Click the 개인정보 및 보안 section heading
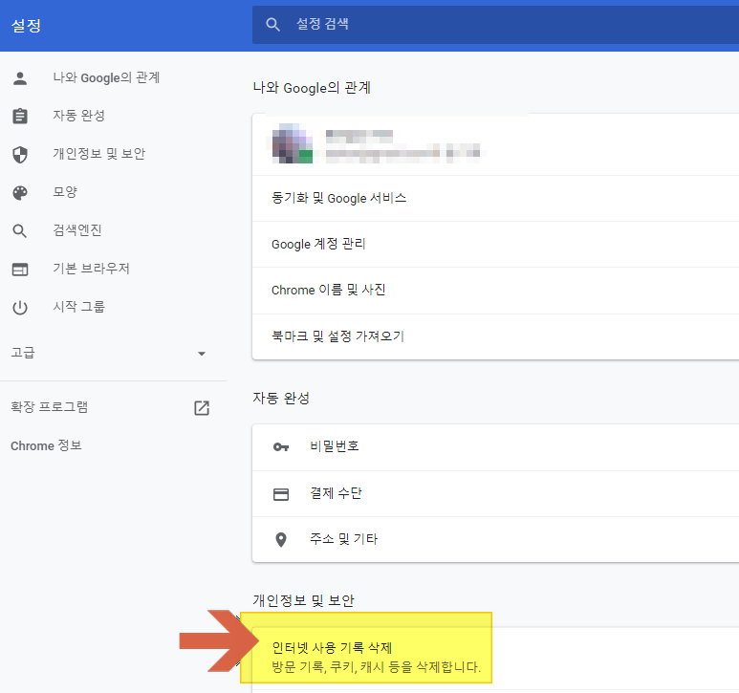 pos(303,600)
